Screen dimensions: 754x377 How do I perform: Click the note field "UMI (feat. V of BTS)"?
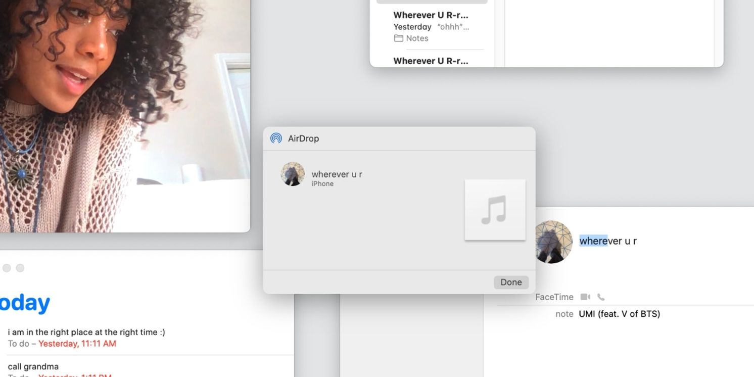pyautogui.click(x=619, y=314)
